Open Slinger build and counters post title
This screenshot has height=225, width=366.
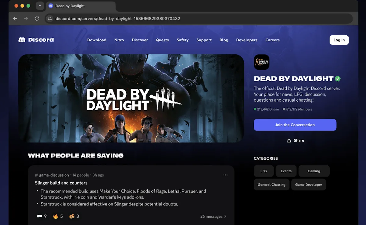tap(61, 183)
